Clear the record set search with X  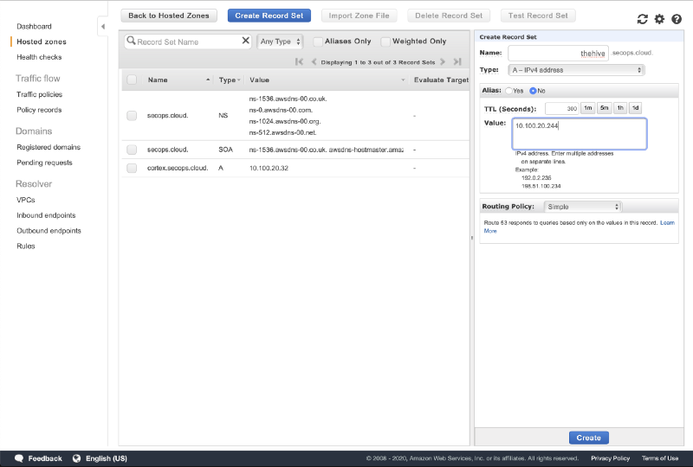[245, 41]
